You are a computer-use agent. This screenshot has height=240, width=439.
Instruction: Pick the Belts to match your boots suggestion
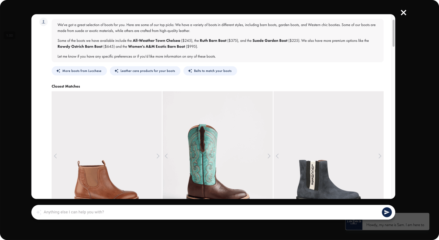(x=210, y=71)
